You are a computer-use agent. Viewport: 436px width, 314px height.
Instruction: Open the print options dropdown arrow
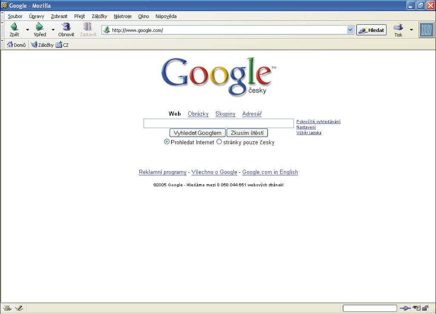coord(411,30)
